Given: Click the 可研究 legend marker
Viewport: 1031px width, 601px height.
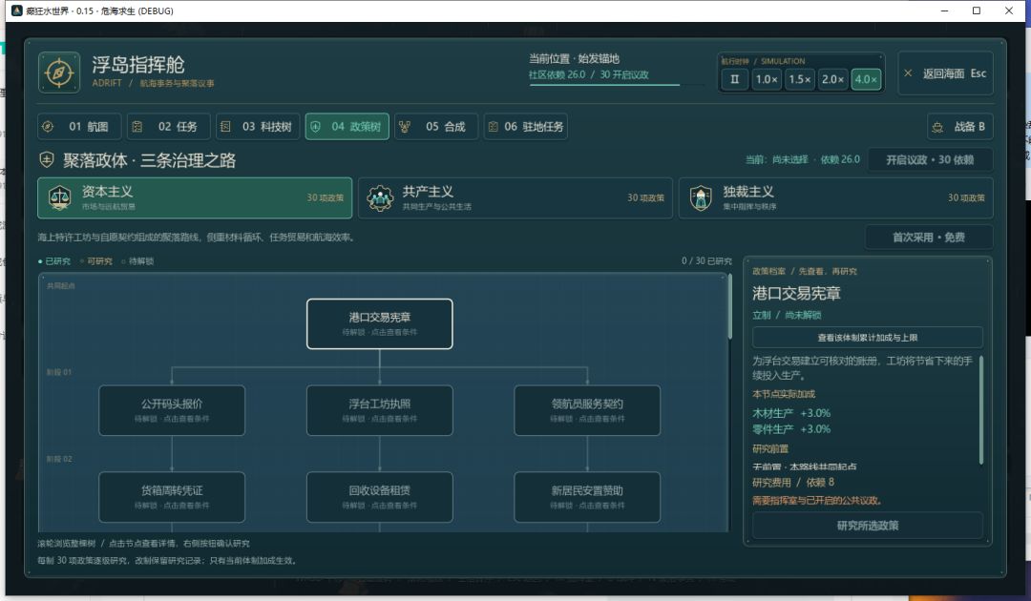Looking at the screenshot, I should 82,261.
